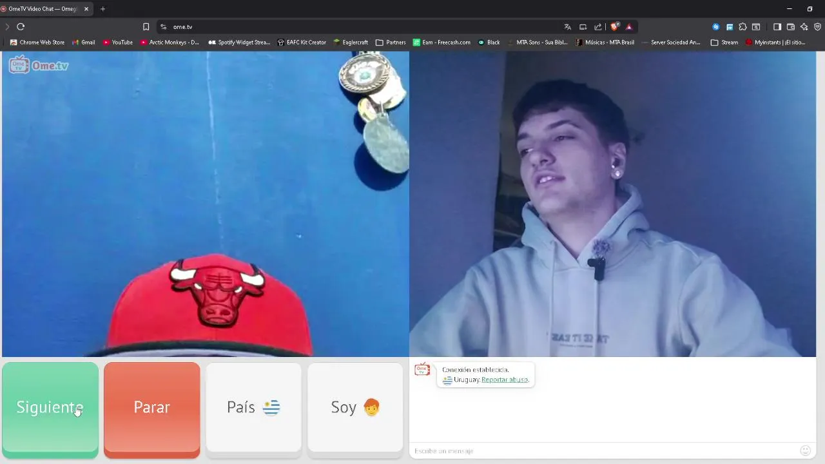This screenshot has height=464, width=825.
Task: Open Spotify Widget Stream bookmark
Action: pos(239,43)
